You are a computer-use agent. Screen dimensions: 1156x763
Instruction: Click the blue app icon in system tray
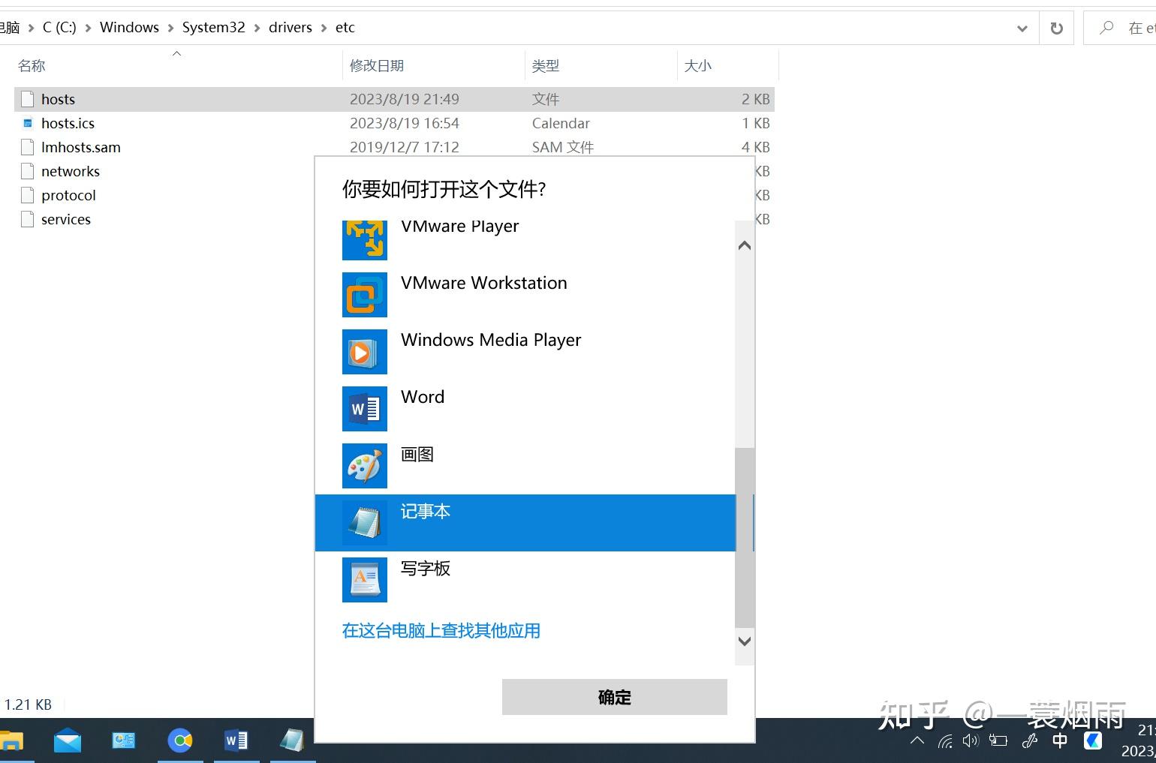[1093, 740]
